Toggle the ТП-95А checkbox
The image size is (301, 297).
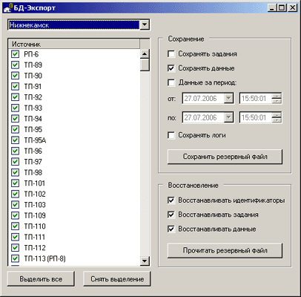click(x=15, y=140)
